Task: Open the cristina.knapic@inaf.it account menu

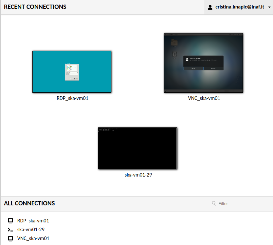Action: tap(239, 7)
